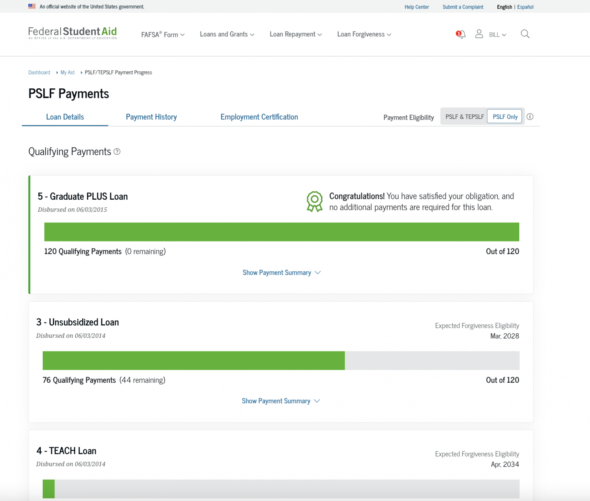Open the Loans and Grants dropdown
The image size is (590, 501).
click(x=226, y=34)
